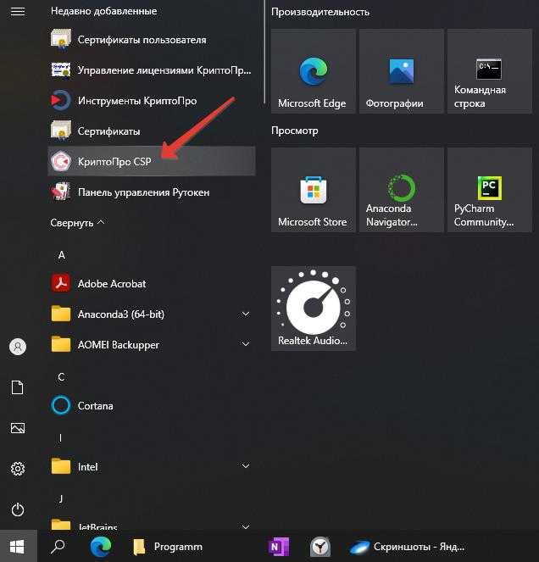Open the Anaconda3 (64-bit) folder
Image resolution: width=539 pixels, height=562 pixels.
(x=152, y=314)
